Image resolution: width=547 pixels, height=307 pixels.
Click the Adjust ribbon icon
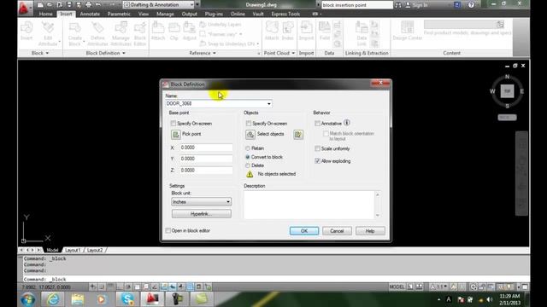pos(190,28)
